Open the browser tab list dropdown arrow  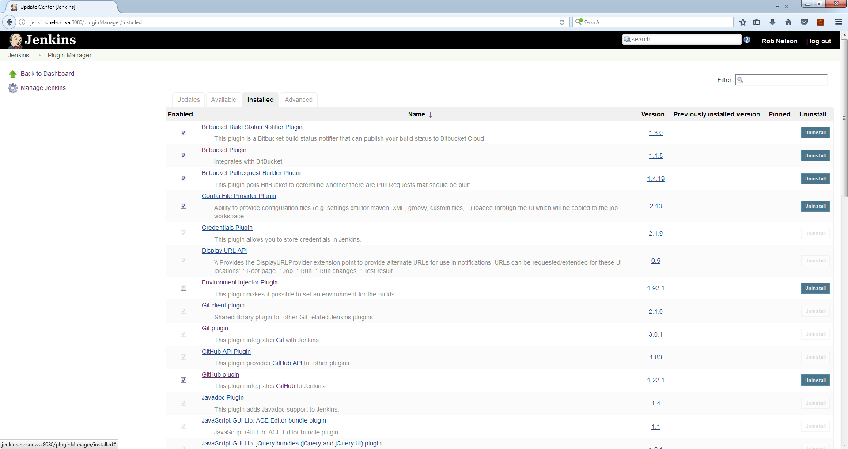(x=777, y=7)
